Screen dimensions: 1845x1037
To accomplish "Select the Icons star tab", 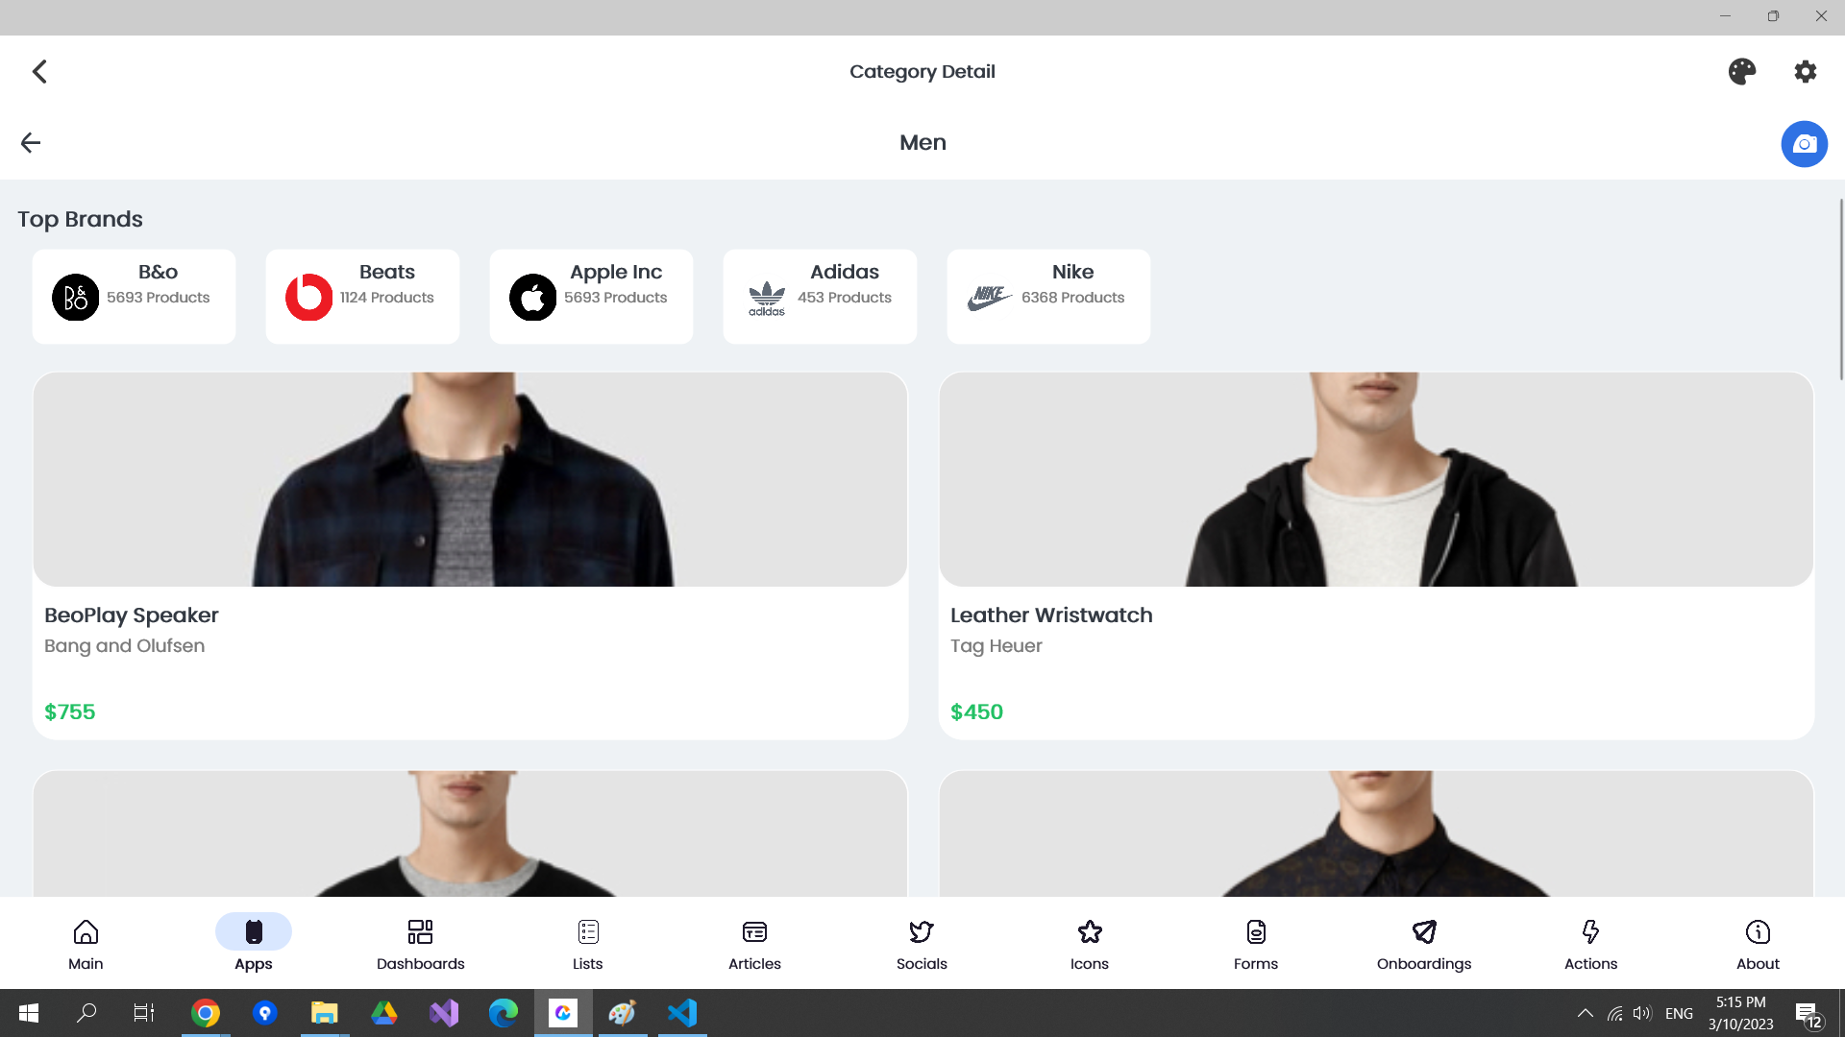I will click(1089, 945).
